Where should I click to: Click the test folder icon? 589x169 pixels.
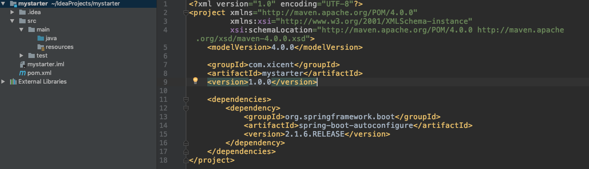[x=31, y=56]
